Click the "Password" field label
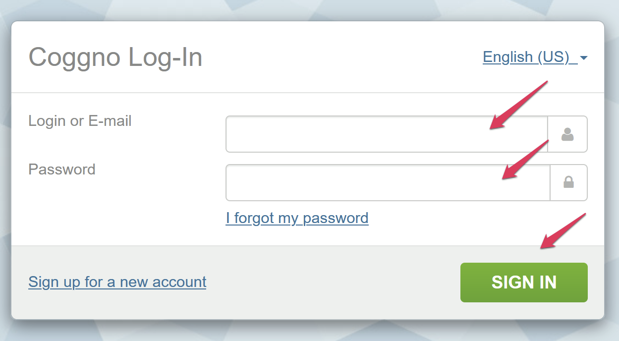This screenshot has height=341, width=619. [x=62, y=170]
